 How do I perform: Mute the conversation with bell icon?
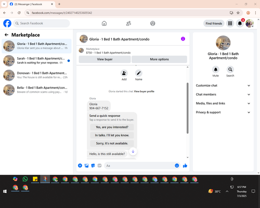216,70
